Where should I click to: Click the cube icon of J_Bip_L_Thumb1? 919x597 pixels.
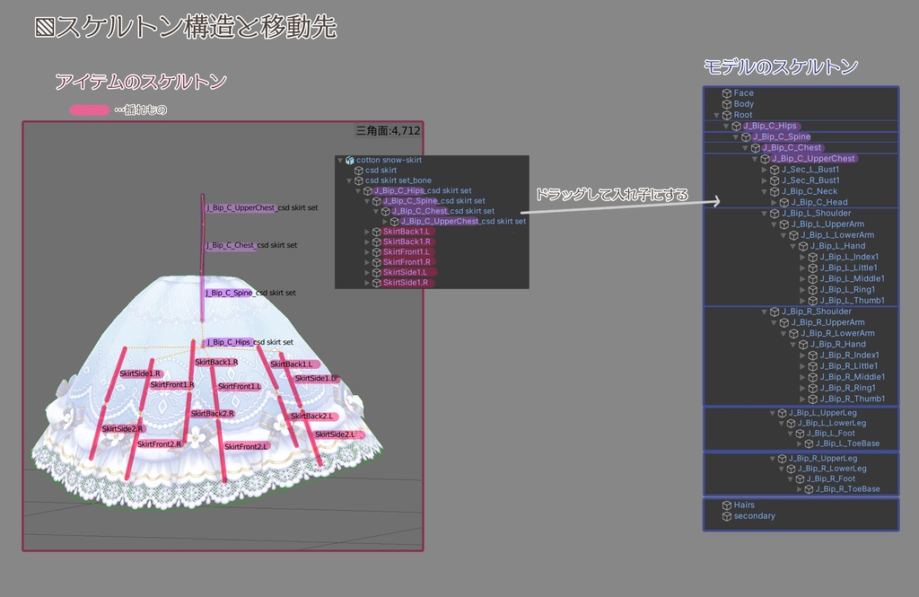tap(813, 301)
